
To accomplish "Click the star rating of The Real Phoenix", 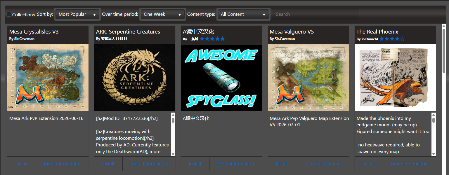I will [x=392, y=38].
